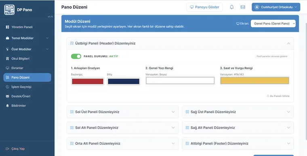Click the Modül Düzeni heading text
The image size is (307, 156).
click(x=78, y=21)
